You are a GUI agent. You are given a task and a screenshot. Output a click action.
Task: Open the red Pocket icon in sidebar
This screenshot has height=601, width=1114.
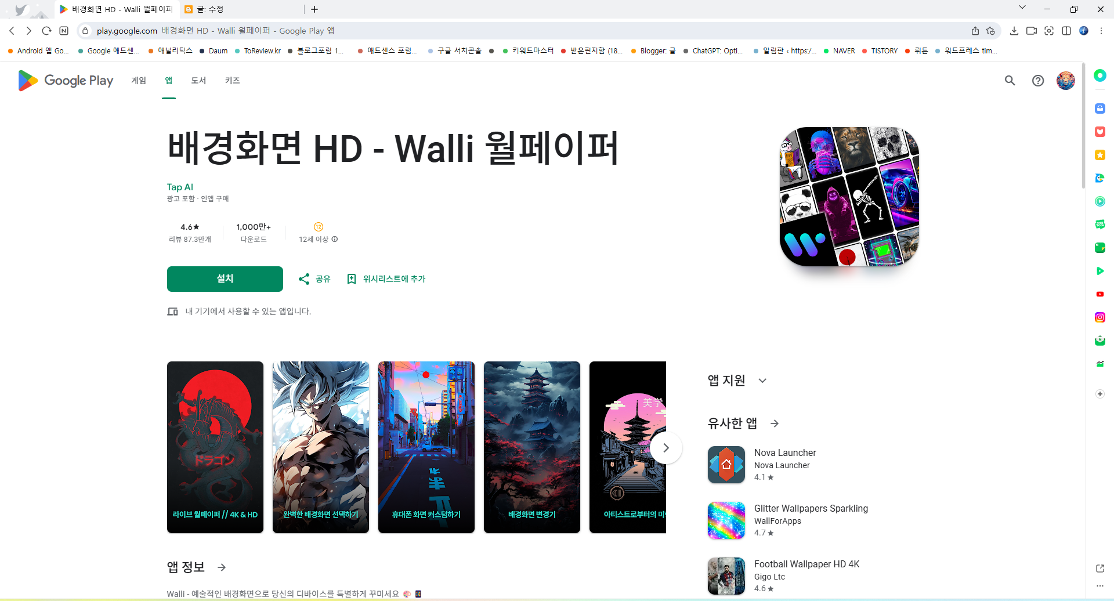click(x=1100, y=132)
